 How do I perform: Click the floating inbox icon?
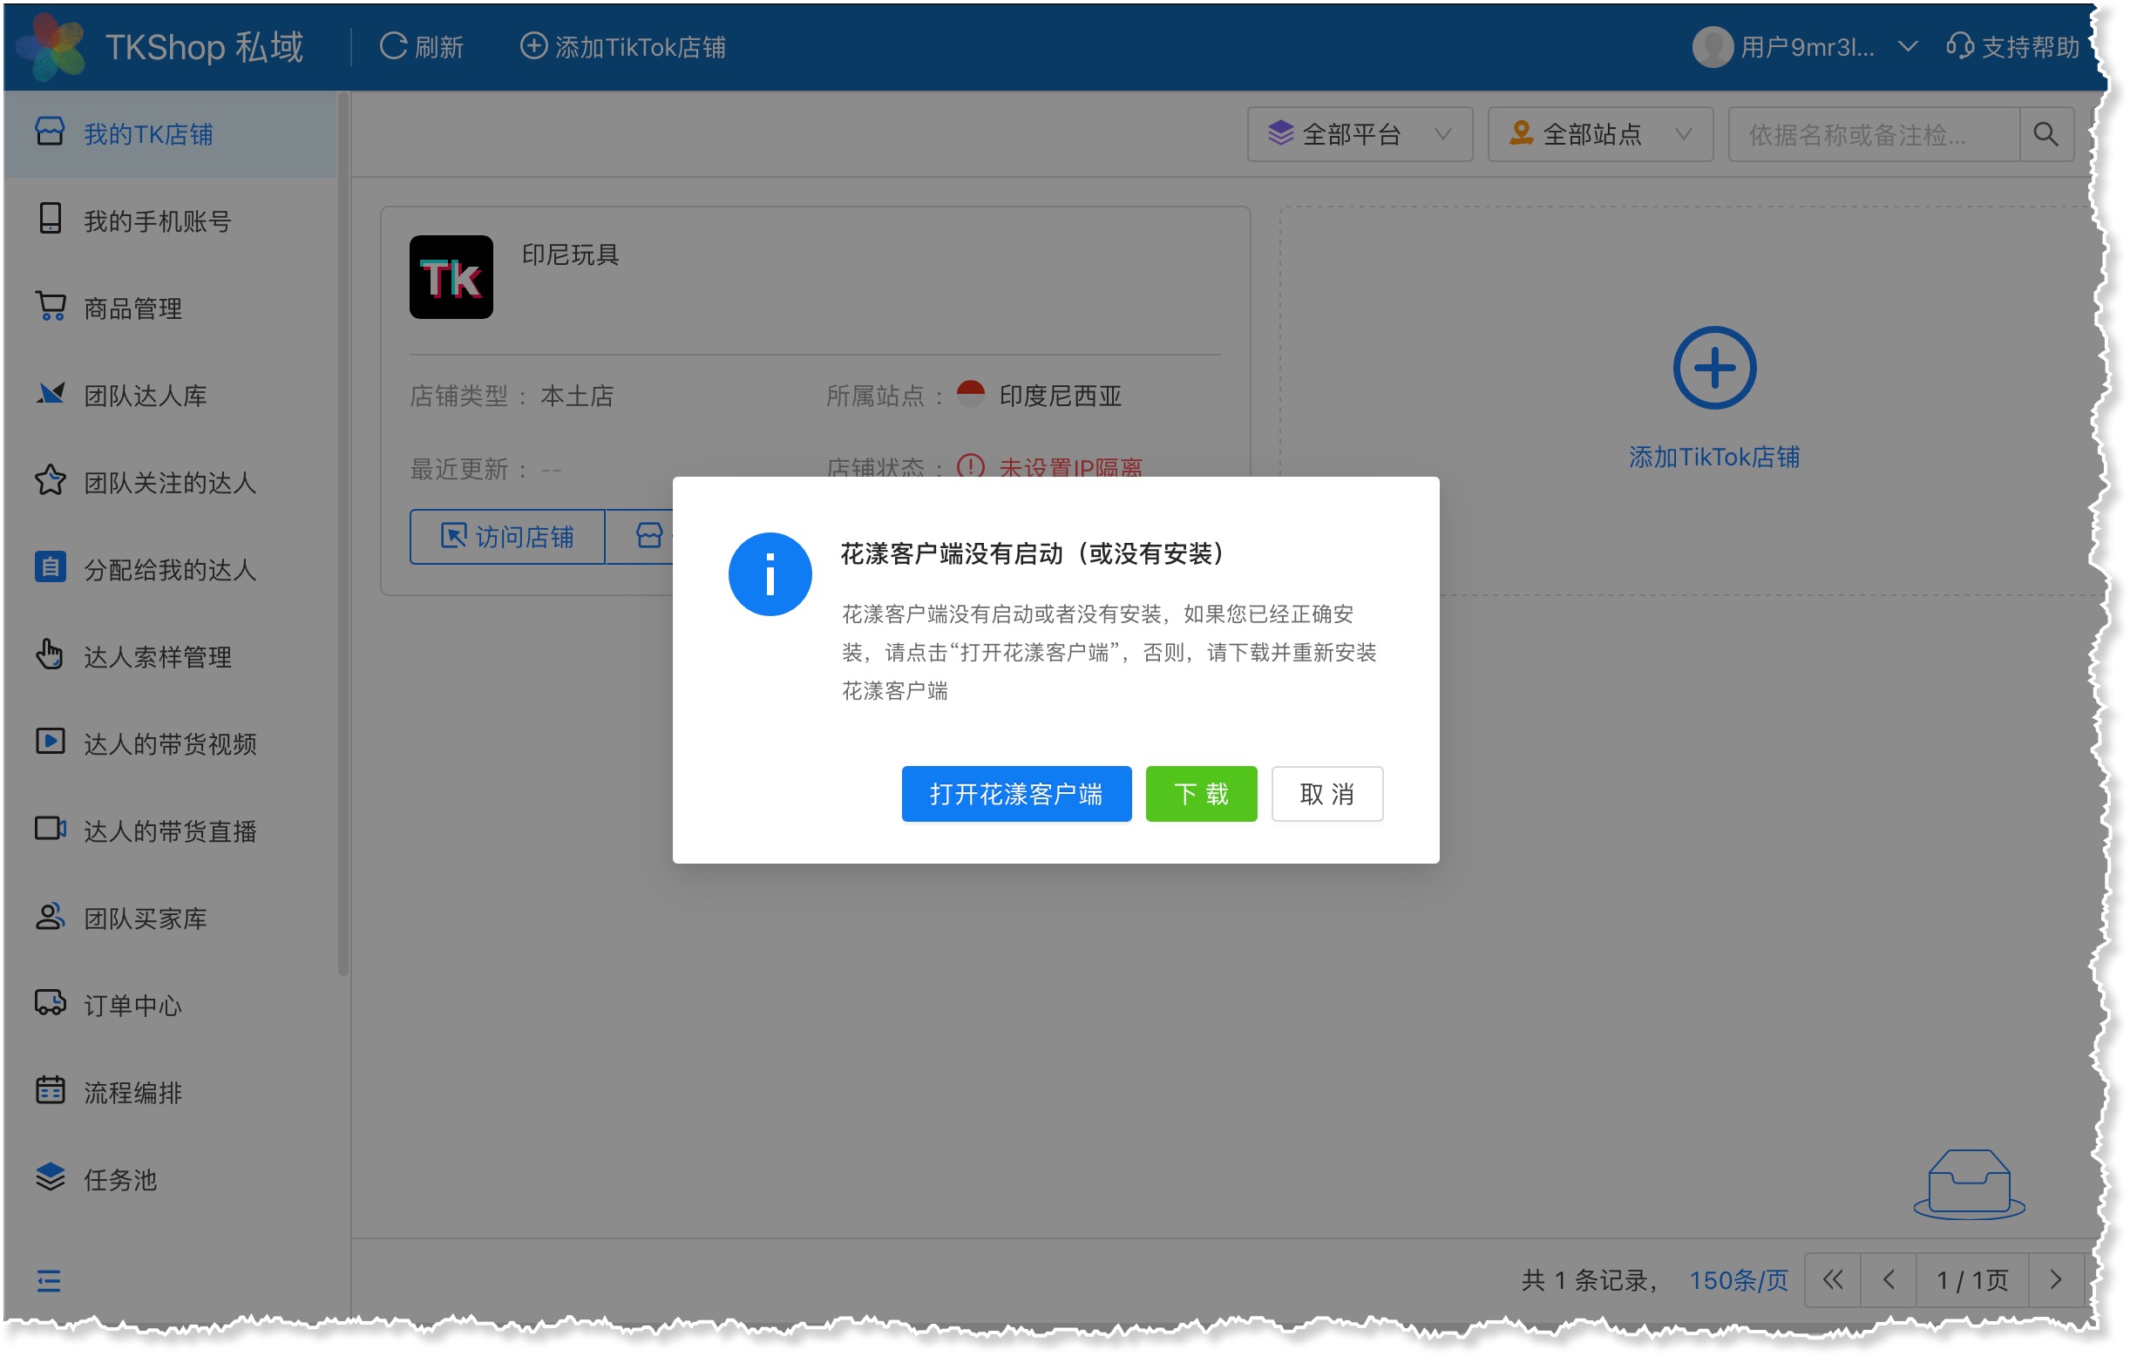pyautogui.click(x=1969, y=1183)
